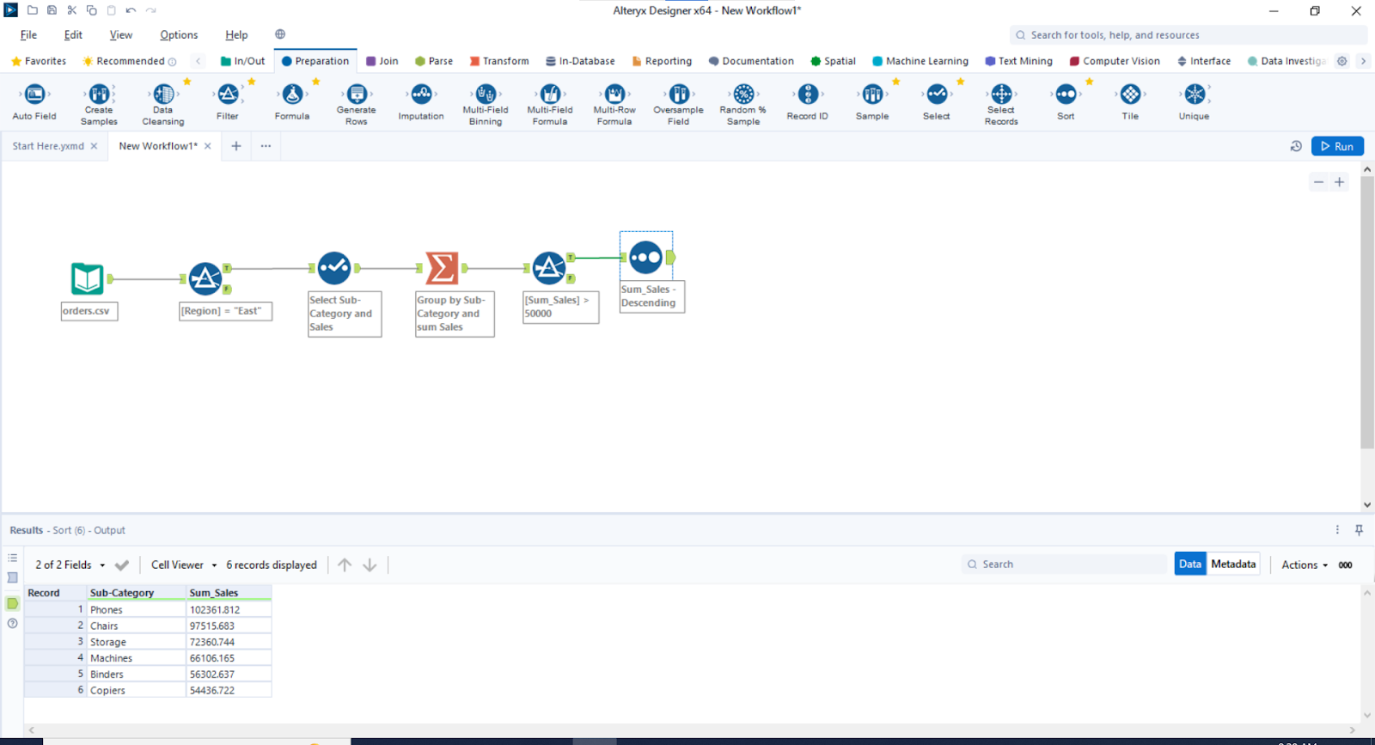Choose the Data Cleansing tool
Screen dimensions: 1375x745
pyautogui.click(x=163, y=104)
